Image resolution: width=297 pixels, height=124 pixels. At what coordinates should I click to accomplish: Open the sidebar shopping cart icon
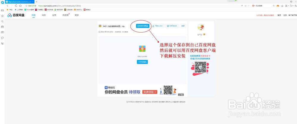point(2,43)
